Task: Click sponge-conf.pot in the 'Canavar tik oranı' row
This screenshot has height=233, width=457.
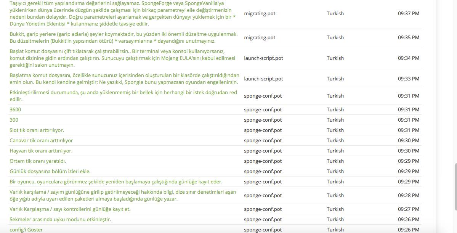Action: [263, 141]
